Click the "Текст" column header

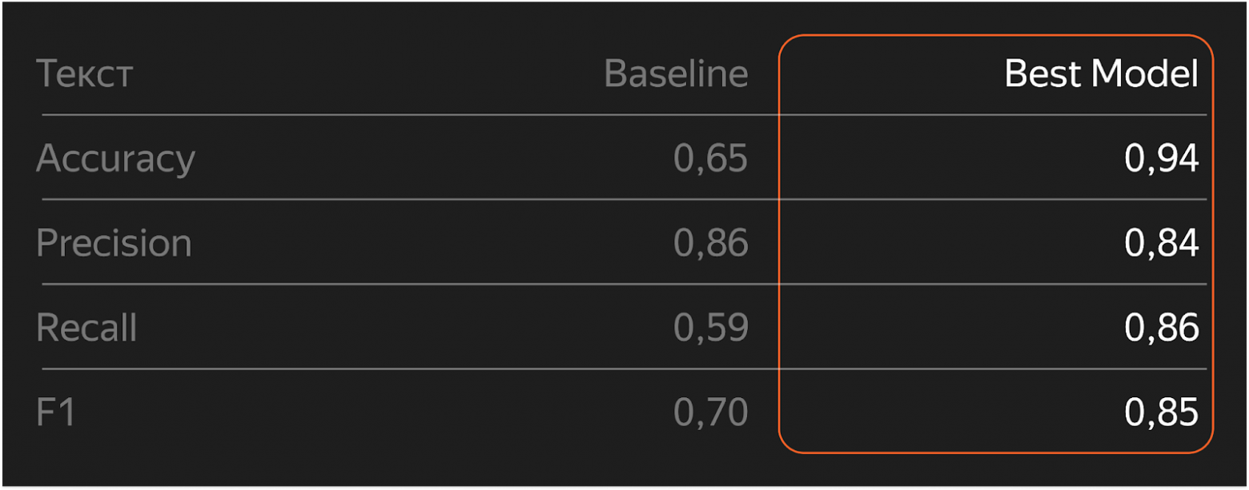[x=84, y=74]
